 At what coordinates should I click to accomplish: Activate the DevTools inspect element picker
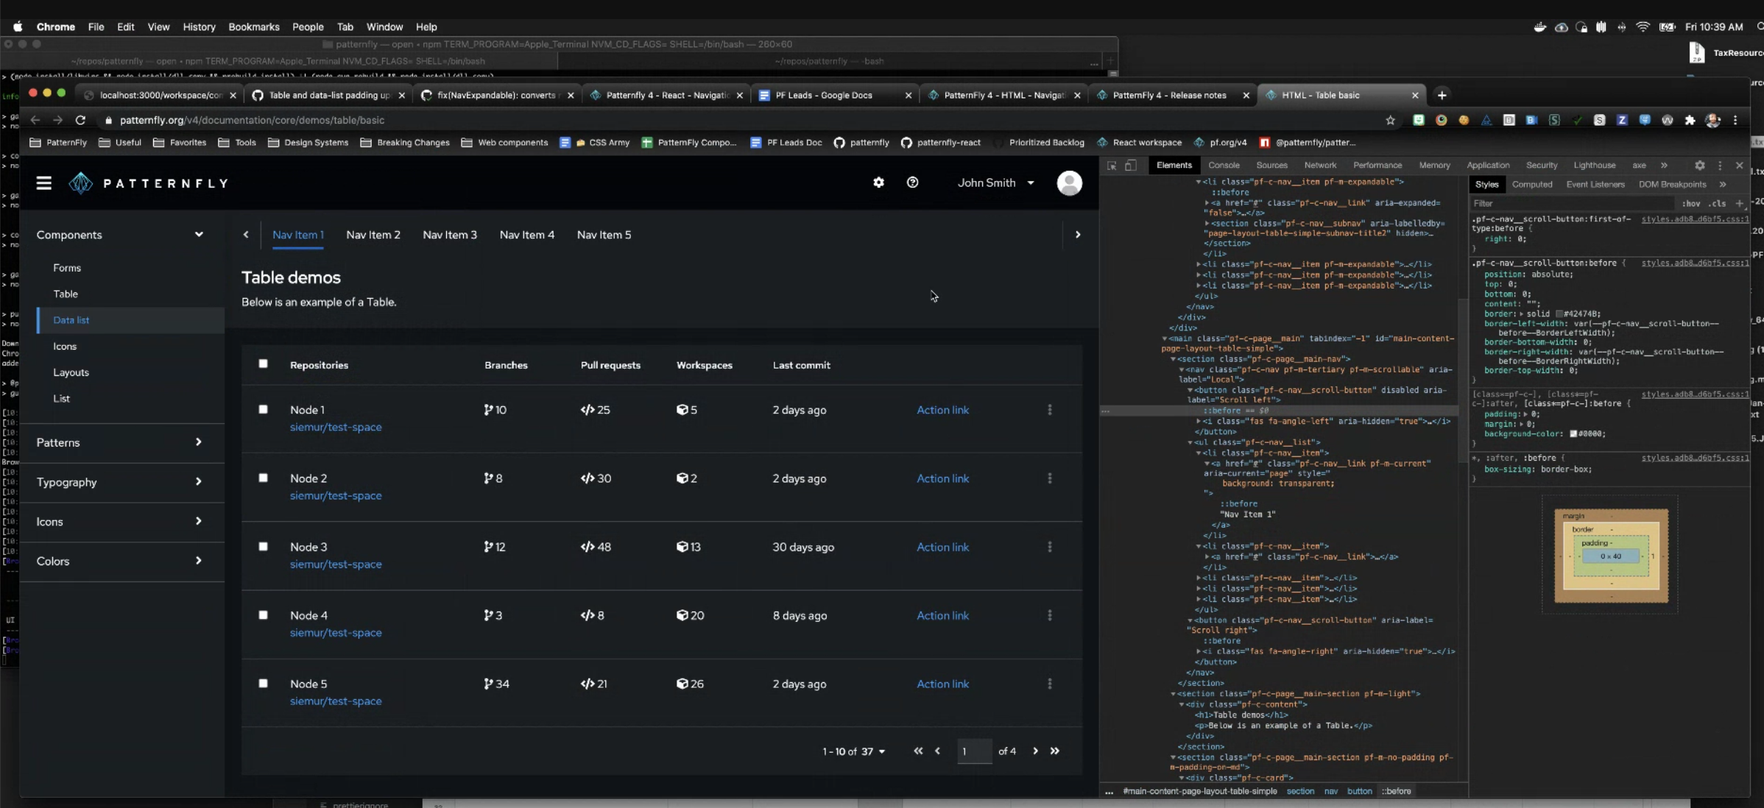tap(1112, 166)
